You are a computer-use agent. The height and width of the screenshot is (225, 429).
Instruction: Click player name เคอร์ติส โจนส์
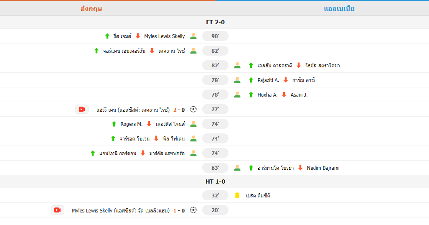pos(170,124)
